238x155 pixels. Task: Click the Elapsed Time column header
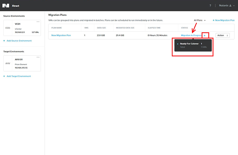point(154,28)
